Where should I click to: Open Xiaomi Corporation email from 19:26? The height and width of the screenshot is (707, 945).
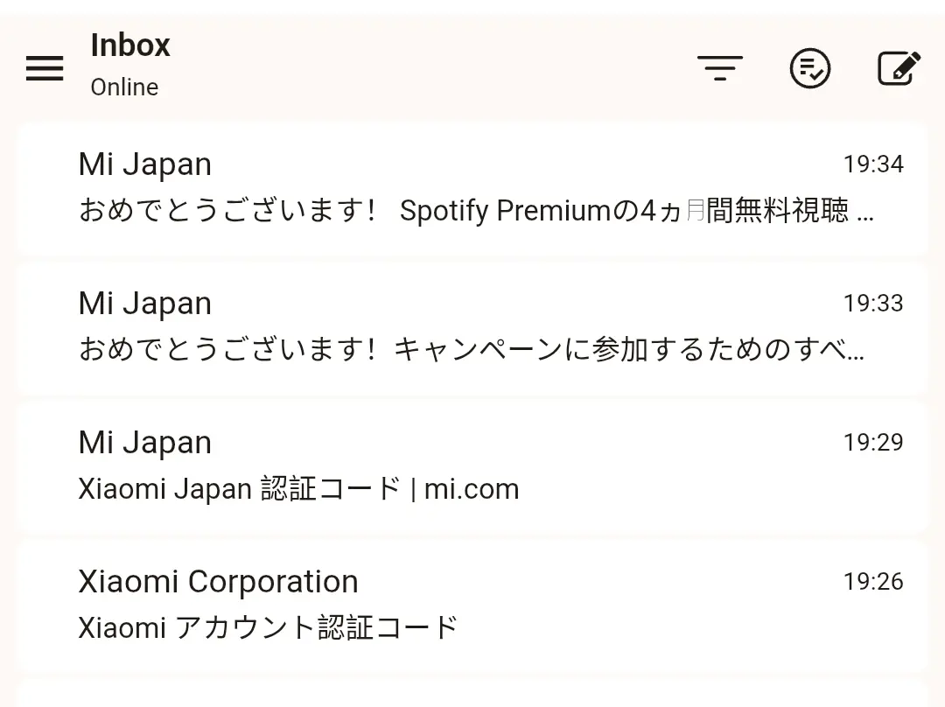point(472,606)
